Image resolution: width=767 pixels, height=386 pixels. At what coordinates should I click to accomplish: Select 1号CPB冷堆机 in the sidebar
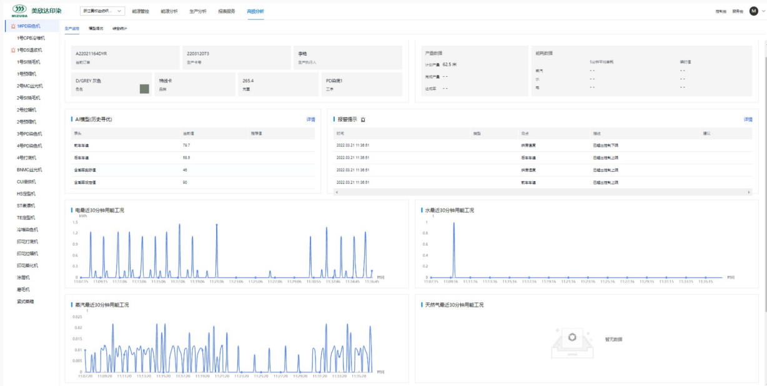coord(31,38)
